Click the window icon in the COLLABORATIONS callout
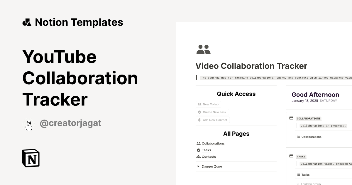Image resolution: width=352 pixels, height=185 pixels. [x=291, y=118]
